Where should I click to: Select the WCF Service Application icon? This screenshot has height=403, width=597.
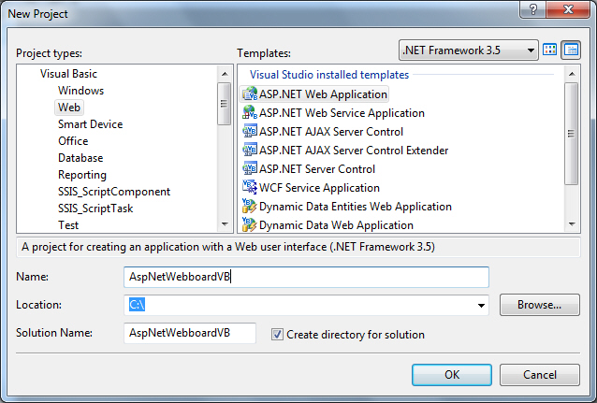click(250, 187)
